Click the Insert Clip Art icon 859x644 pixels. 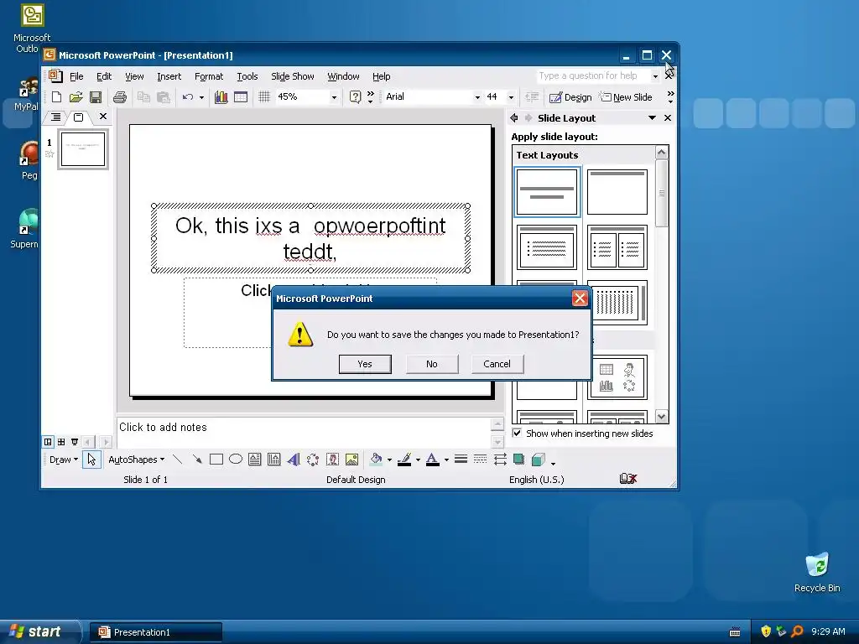pyautogui.click(x=332, y=459)
